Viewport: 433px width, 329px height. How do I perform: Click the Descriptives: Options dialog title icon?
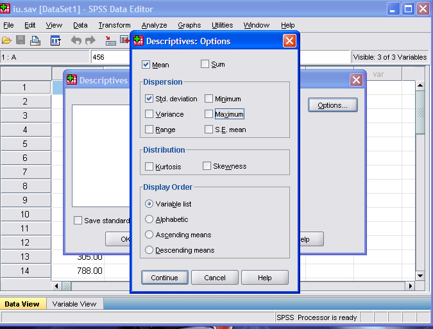139,40
